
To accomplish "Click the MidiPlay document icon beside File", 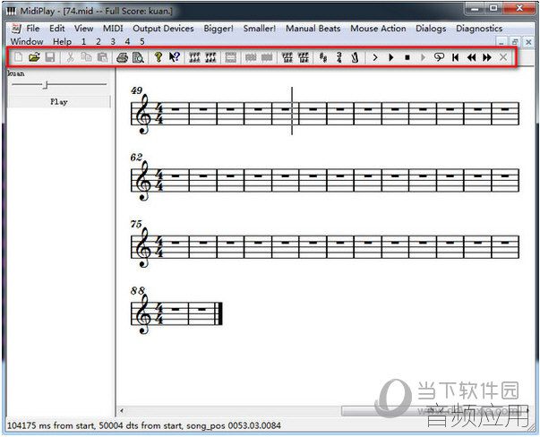I will coord(16,29).
